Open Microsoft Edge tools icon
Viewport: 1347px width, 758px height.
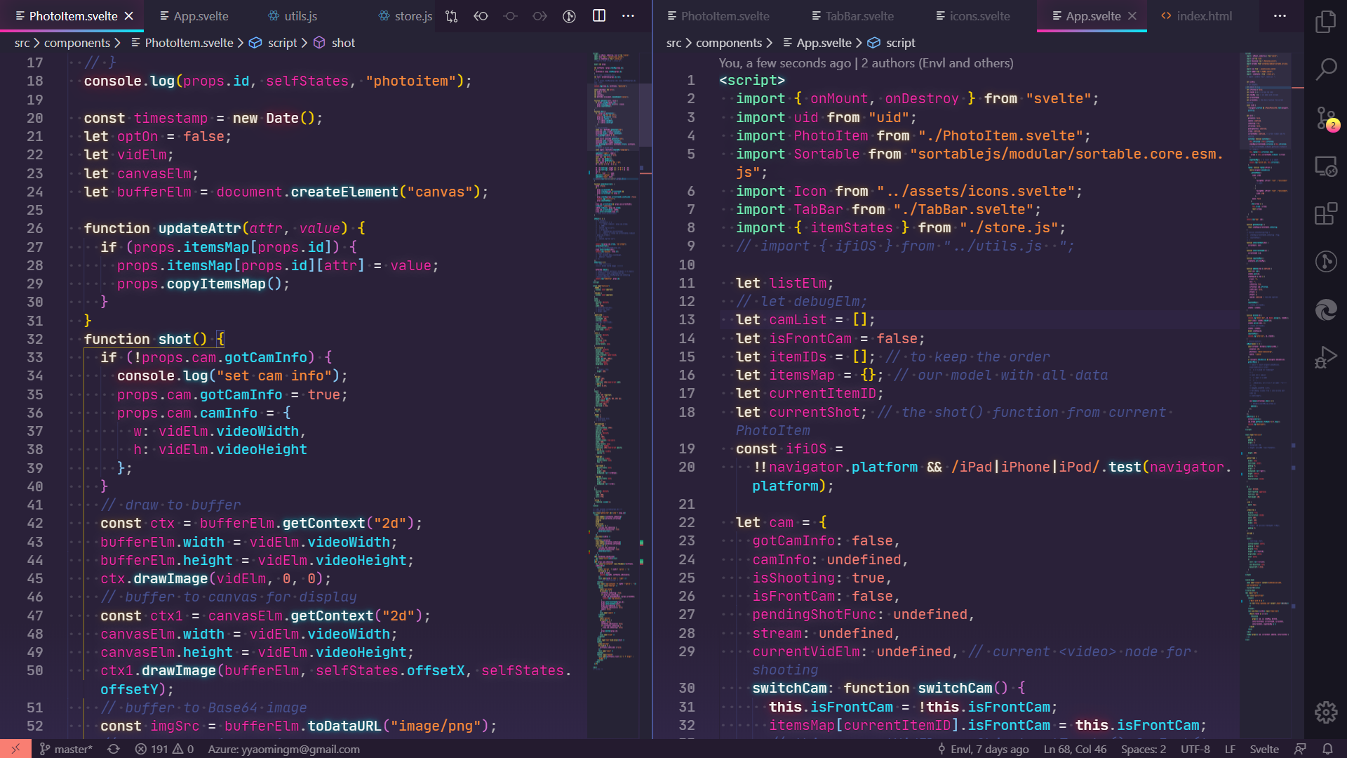click(1325, 310)
